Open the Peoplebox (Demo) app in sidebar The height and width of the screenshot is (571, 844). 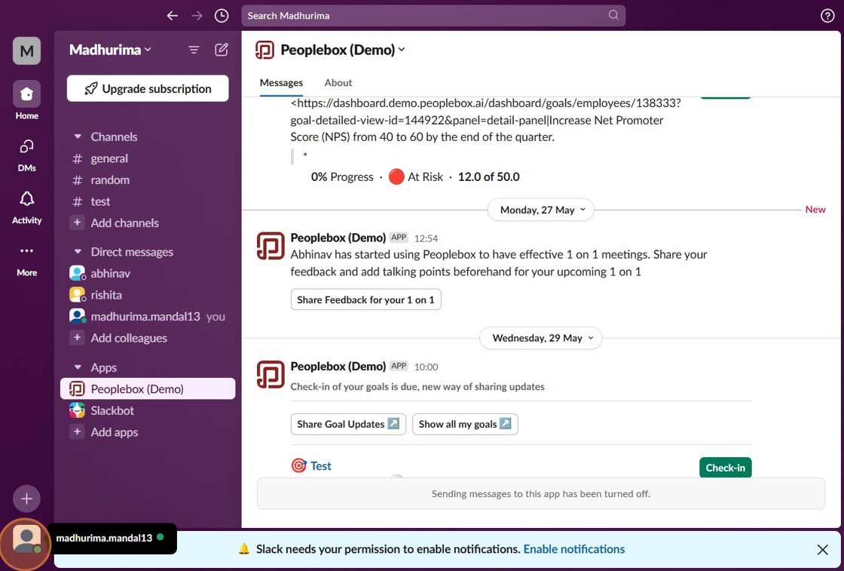point(148,389)
